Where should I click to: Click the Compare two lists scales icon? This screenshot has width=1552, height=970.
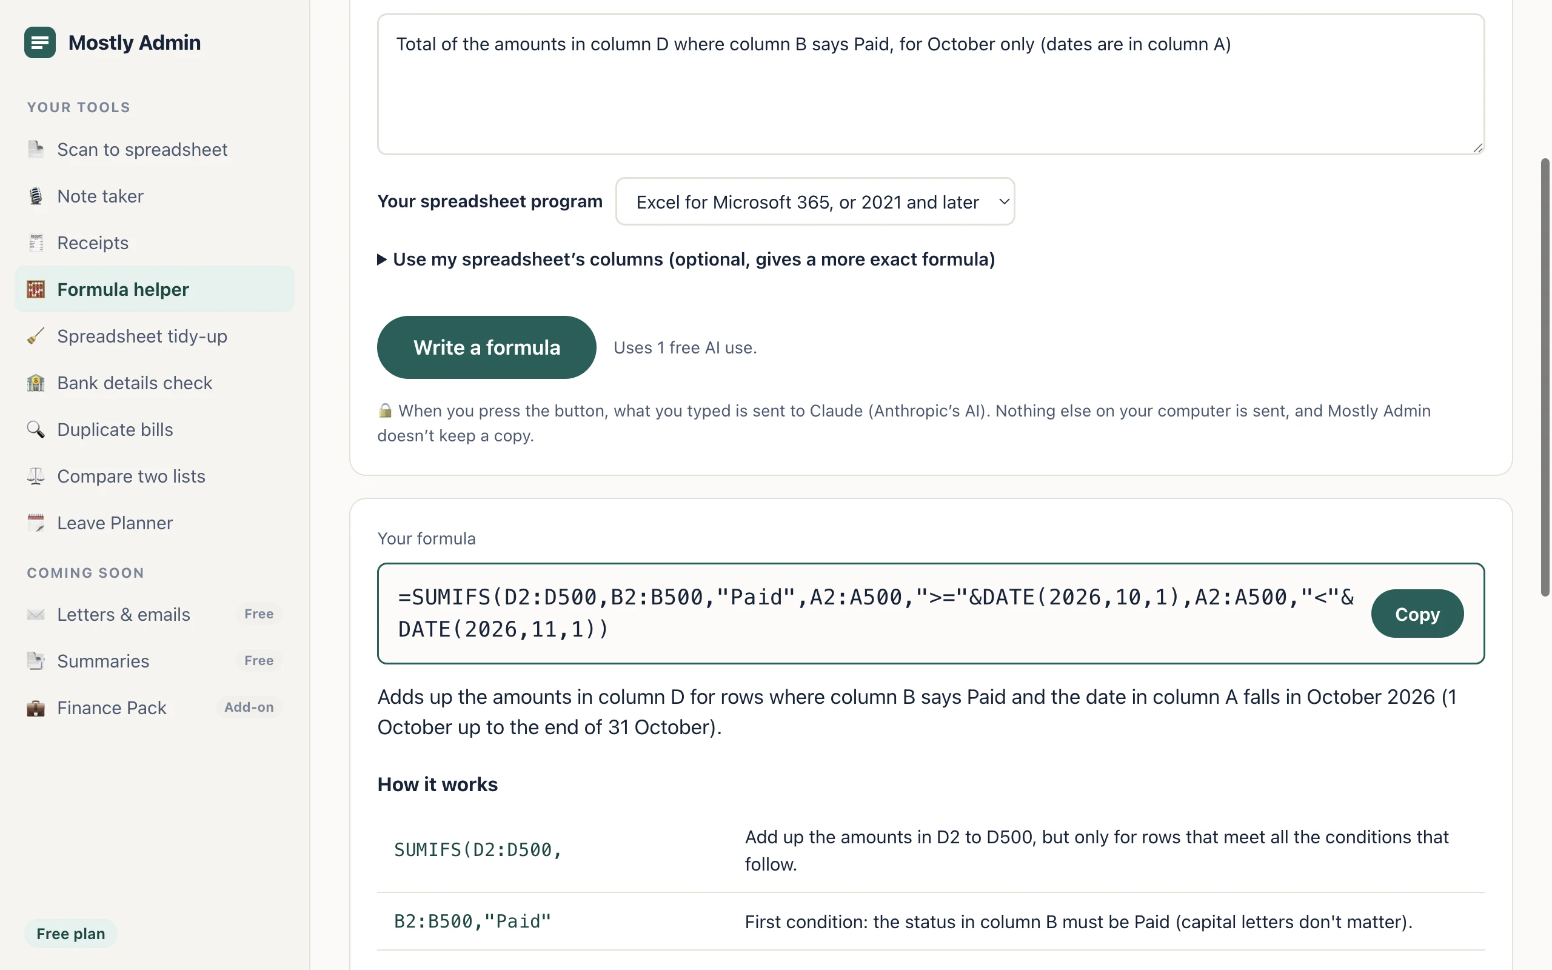(36, 477)
